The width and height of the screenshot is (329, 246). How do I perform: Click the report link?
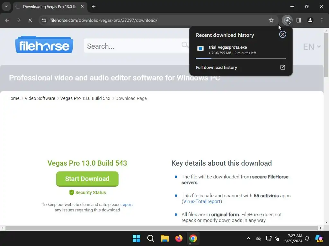pyautogui.click(x=127, y=205)
